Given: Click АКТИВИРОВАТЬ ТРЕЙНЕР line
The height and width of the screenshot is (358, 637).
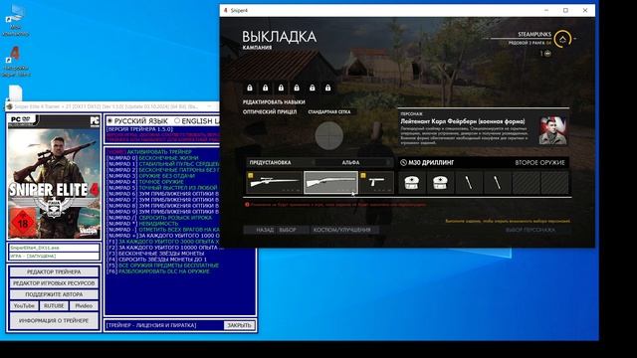Looking at the screenshot, I should pos(149,152).
